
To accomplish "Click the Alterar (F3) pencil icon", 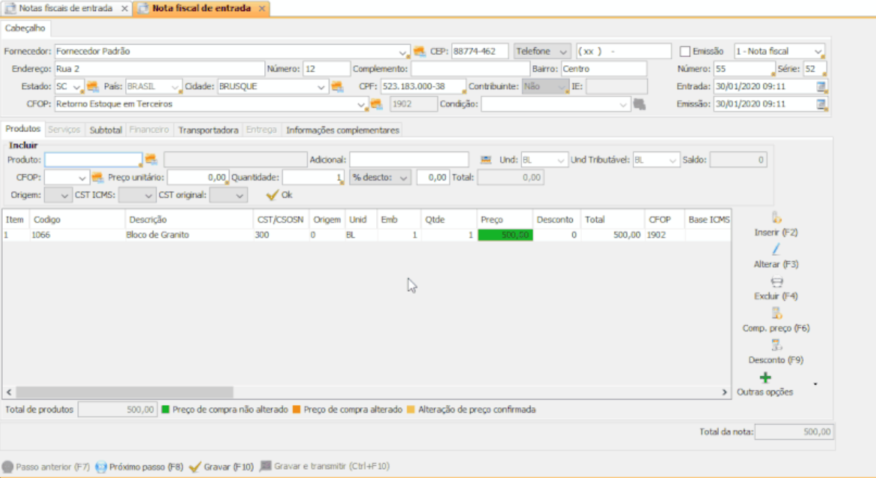I will (x=777, y=250).
